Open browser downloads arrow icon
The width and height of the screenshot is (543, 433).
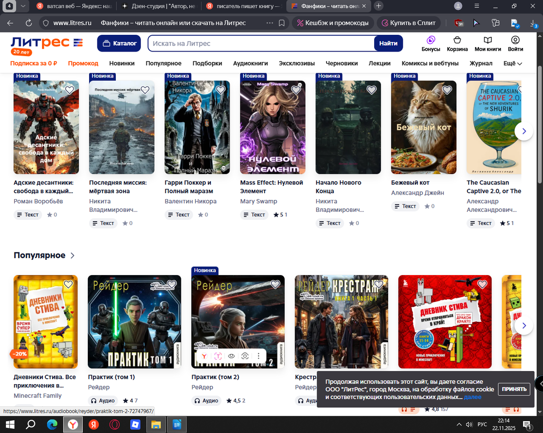point(533,23)
